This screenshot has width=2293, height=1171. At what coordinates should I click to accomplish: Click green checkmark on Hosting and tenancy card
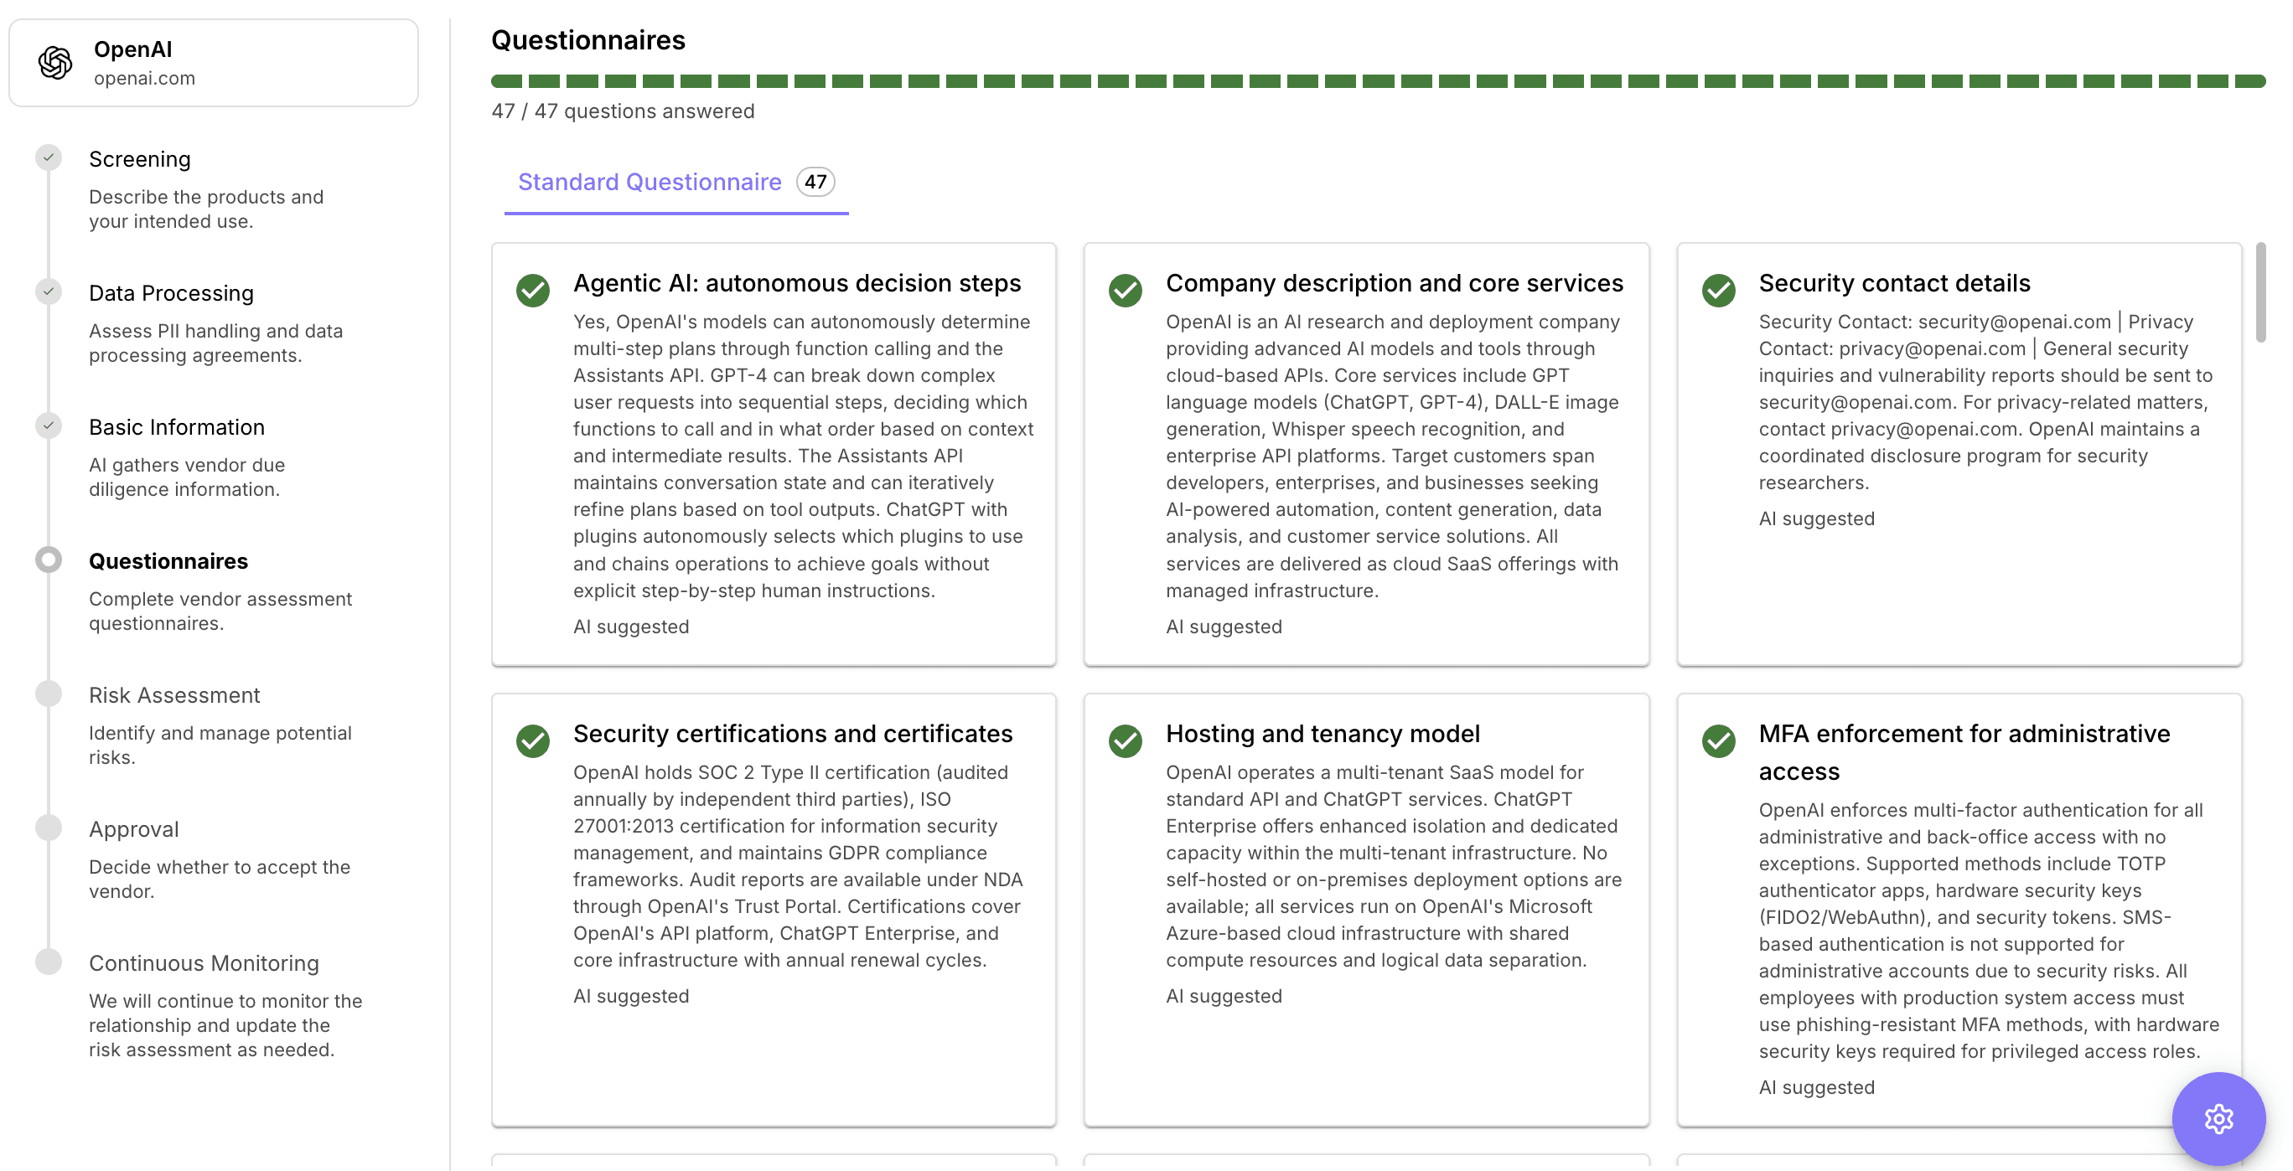1126,740
